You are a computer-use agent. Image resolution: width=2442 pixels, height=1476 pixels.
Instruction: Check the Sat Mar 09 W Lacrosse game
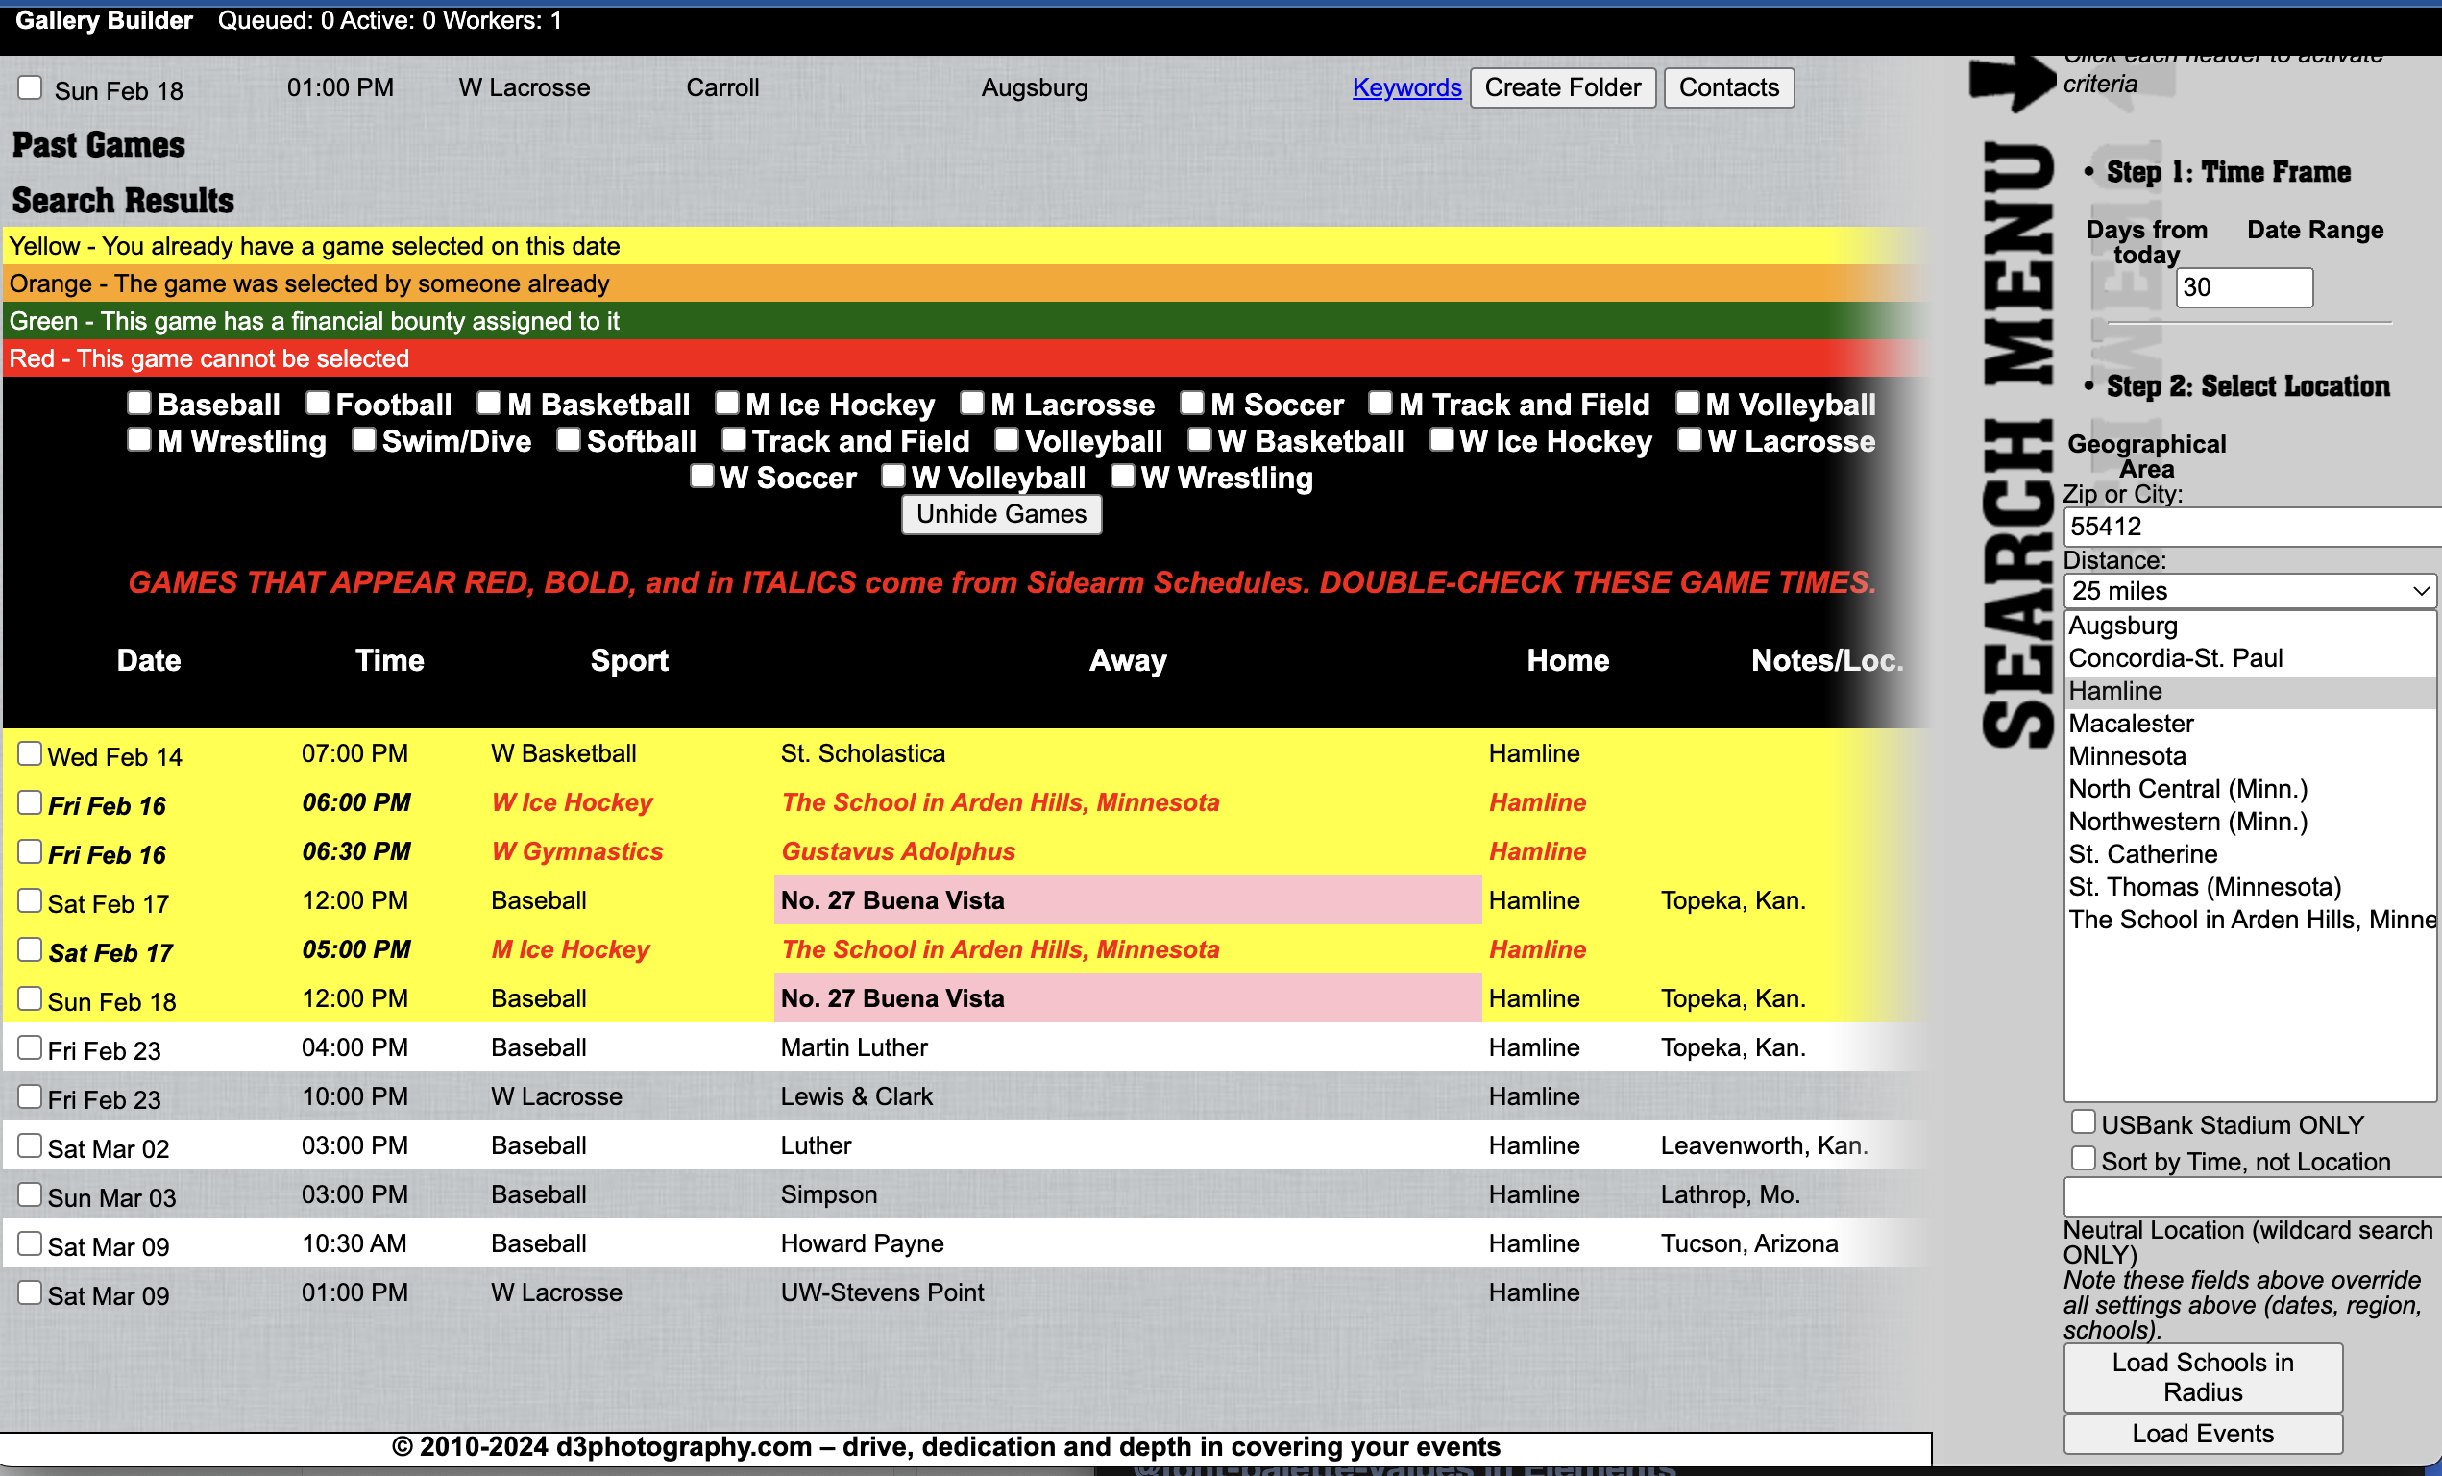[x=30, y=1292]
